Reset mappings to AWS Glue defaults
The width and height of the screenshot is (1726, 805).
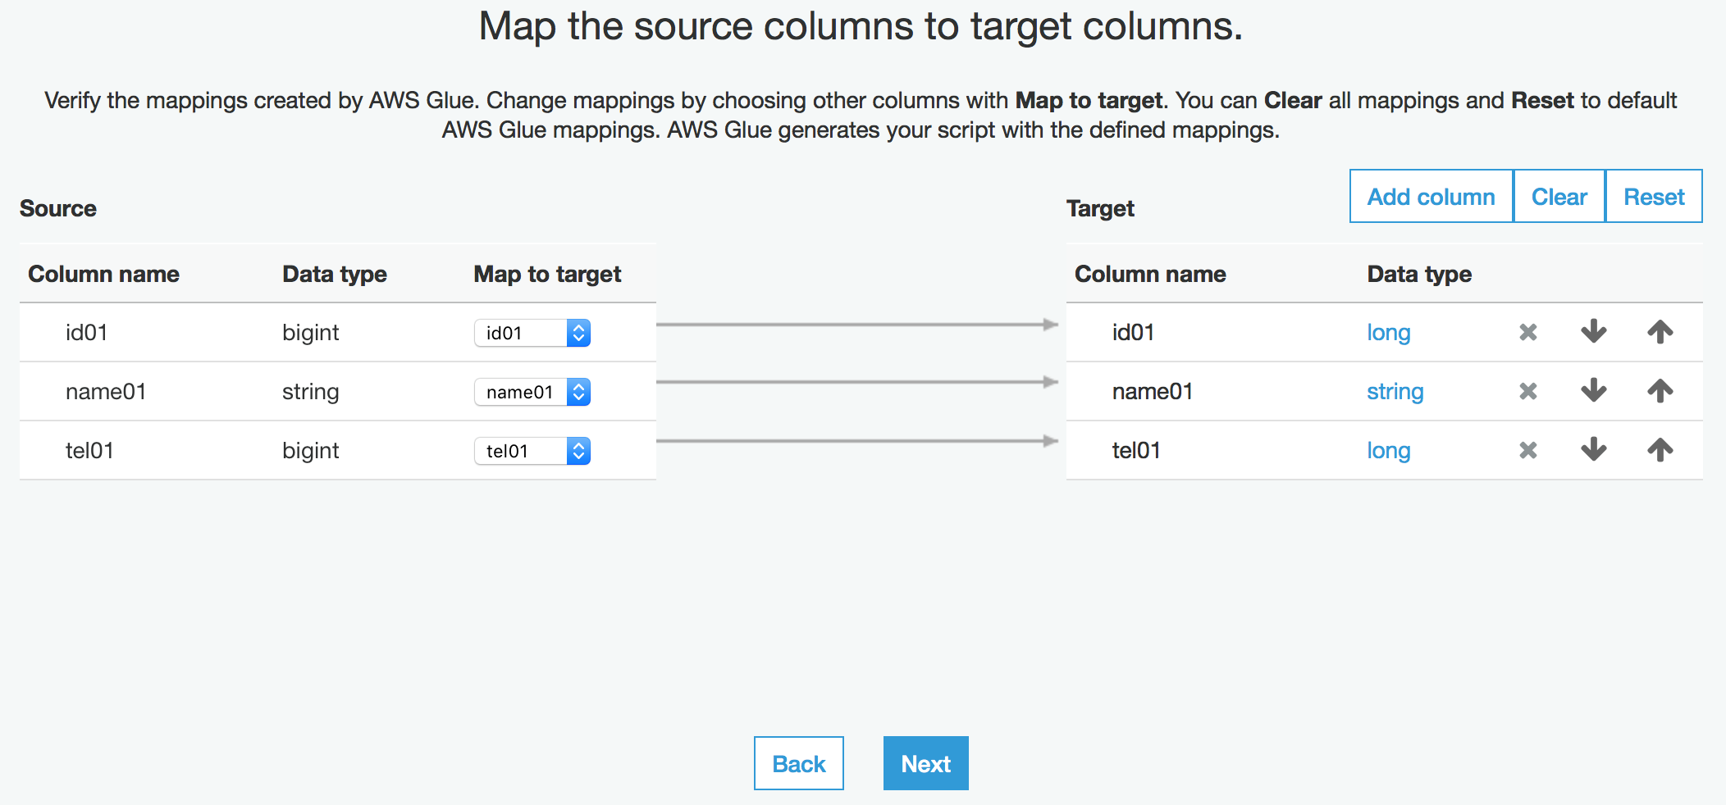[x=1654, y=197]
